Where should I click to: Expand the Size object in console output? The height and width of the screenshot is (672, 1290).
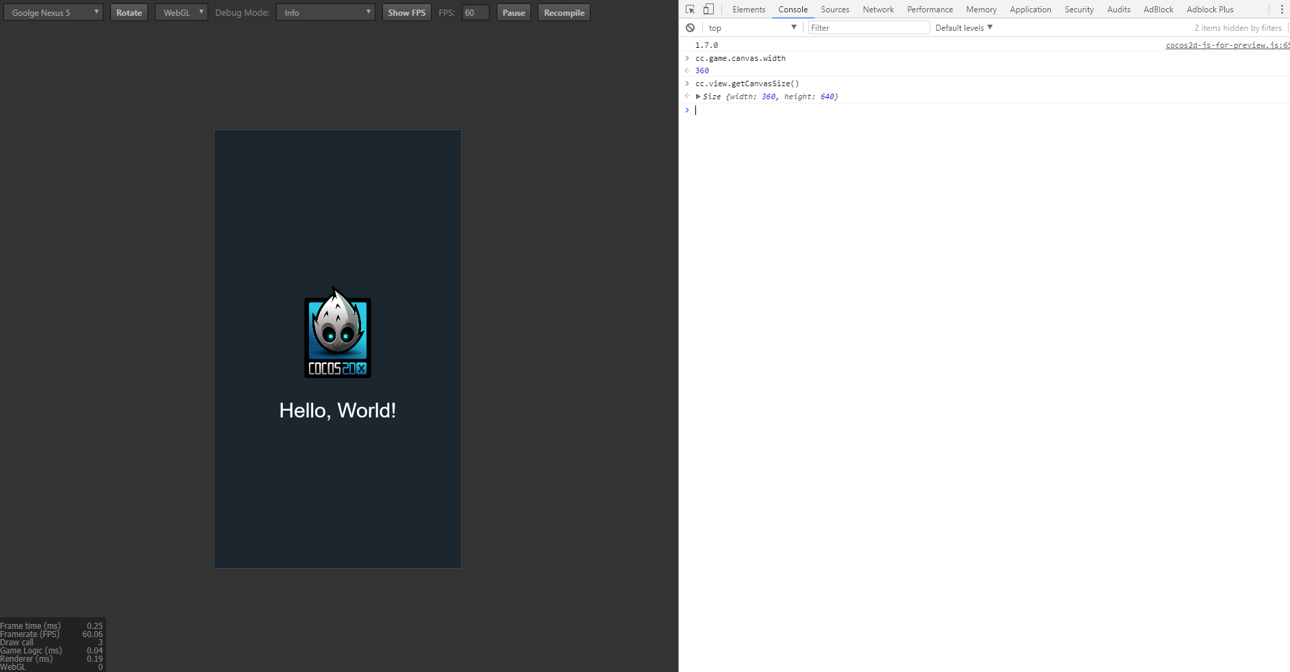(x=698, y=96)
